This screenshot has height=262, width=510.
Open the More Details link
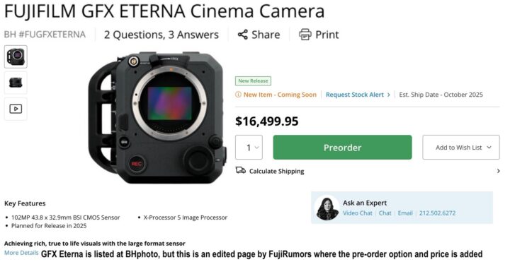[21, 253]
